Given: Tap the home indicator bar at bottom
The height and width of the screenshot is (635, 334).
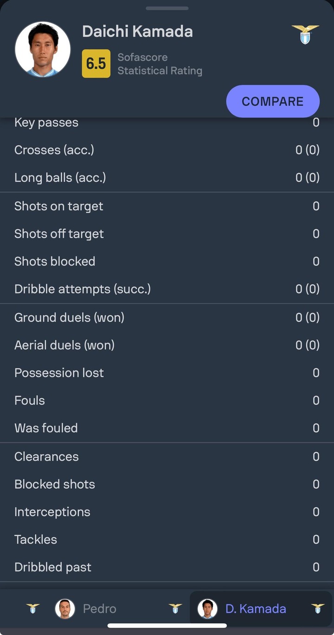Looking at the screenshot, I should [x=167, y=626].
